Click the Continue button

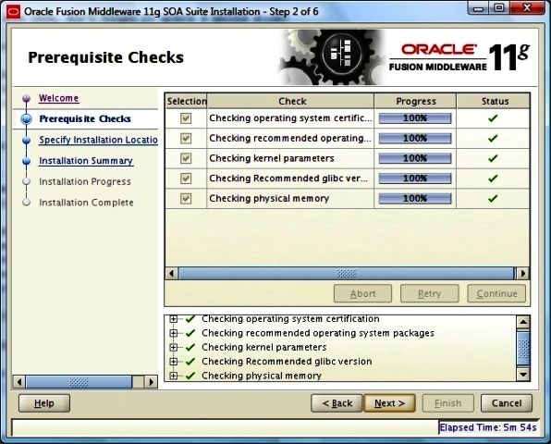pos(496,293)
